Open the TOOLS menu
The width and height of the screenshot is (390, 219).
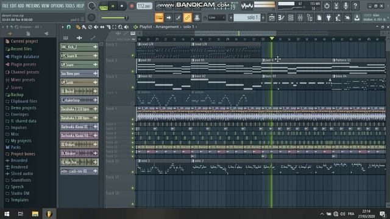[70, 5]
